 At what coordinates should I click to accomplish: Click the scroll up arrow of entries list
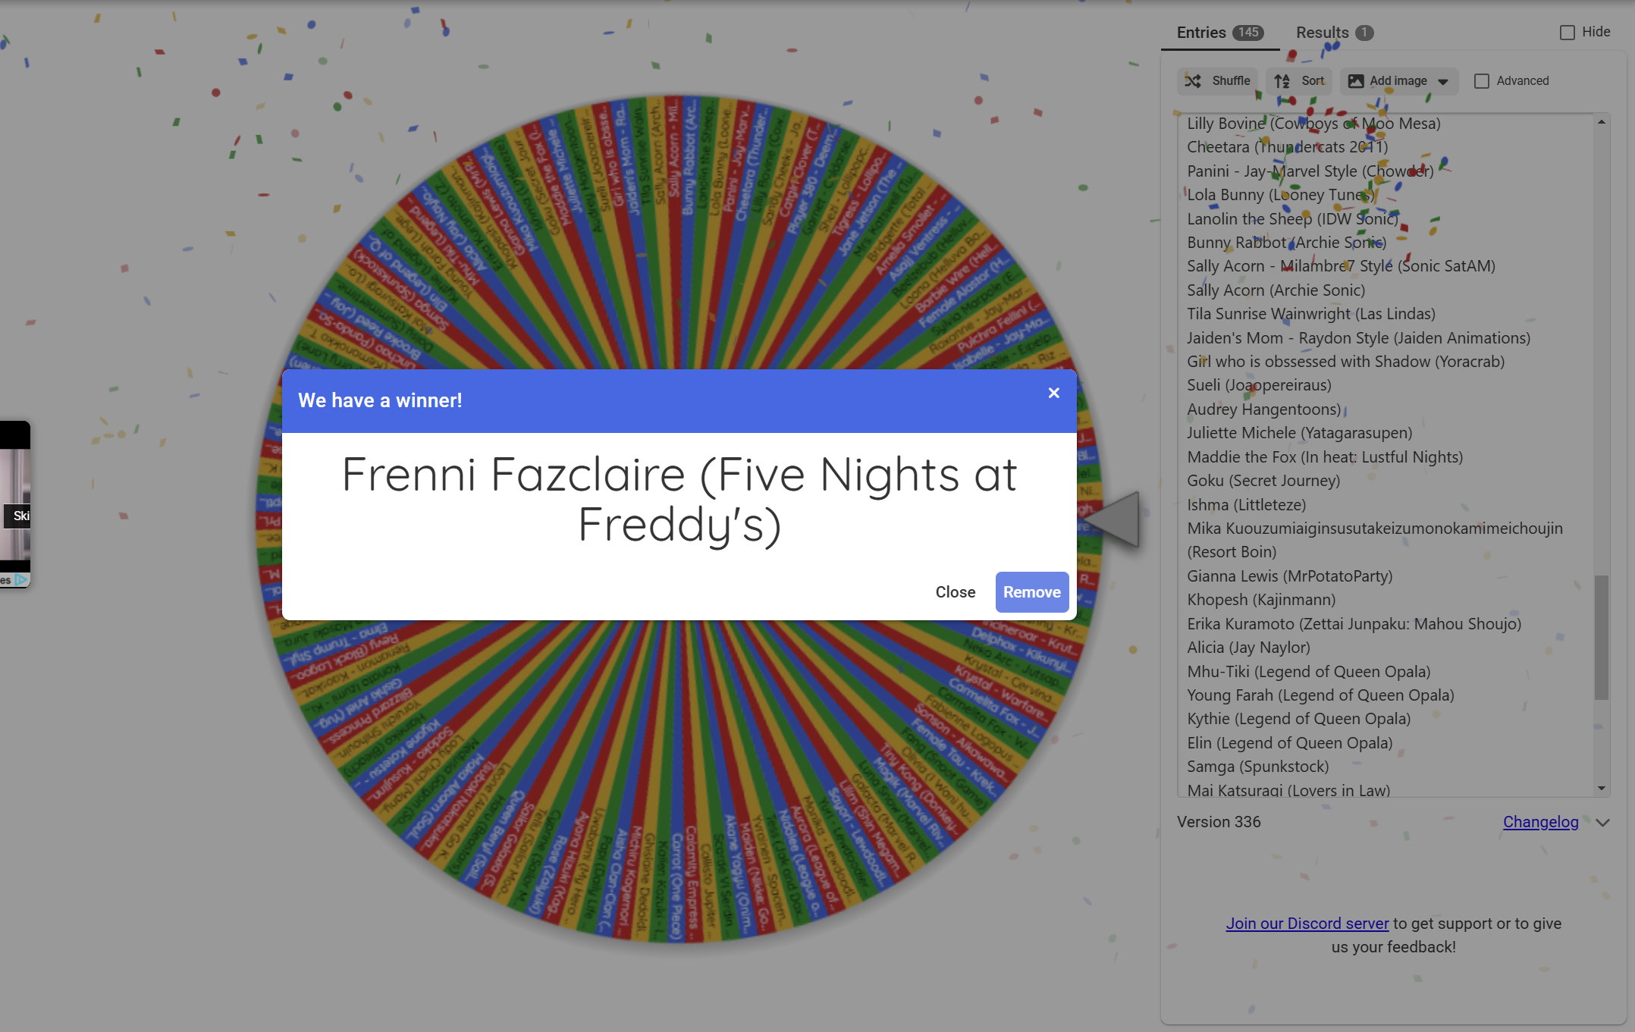point(1602,122)
